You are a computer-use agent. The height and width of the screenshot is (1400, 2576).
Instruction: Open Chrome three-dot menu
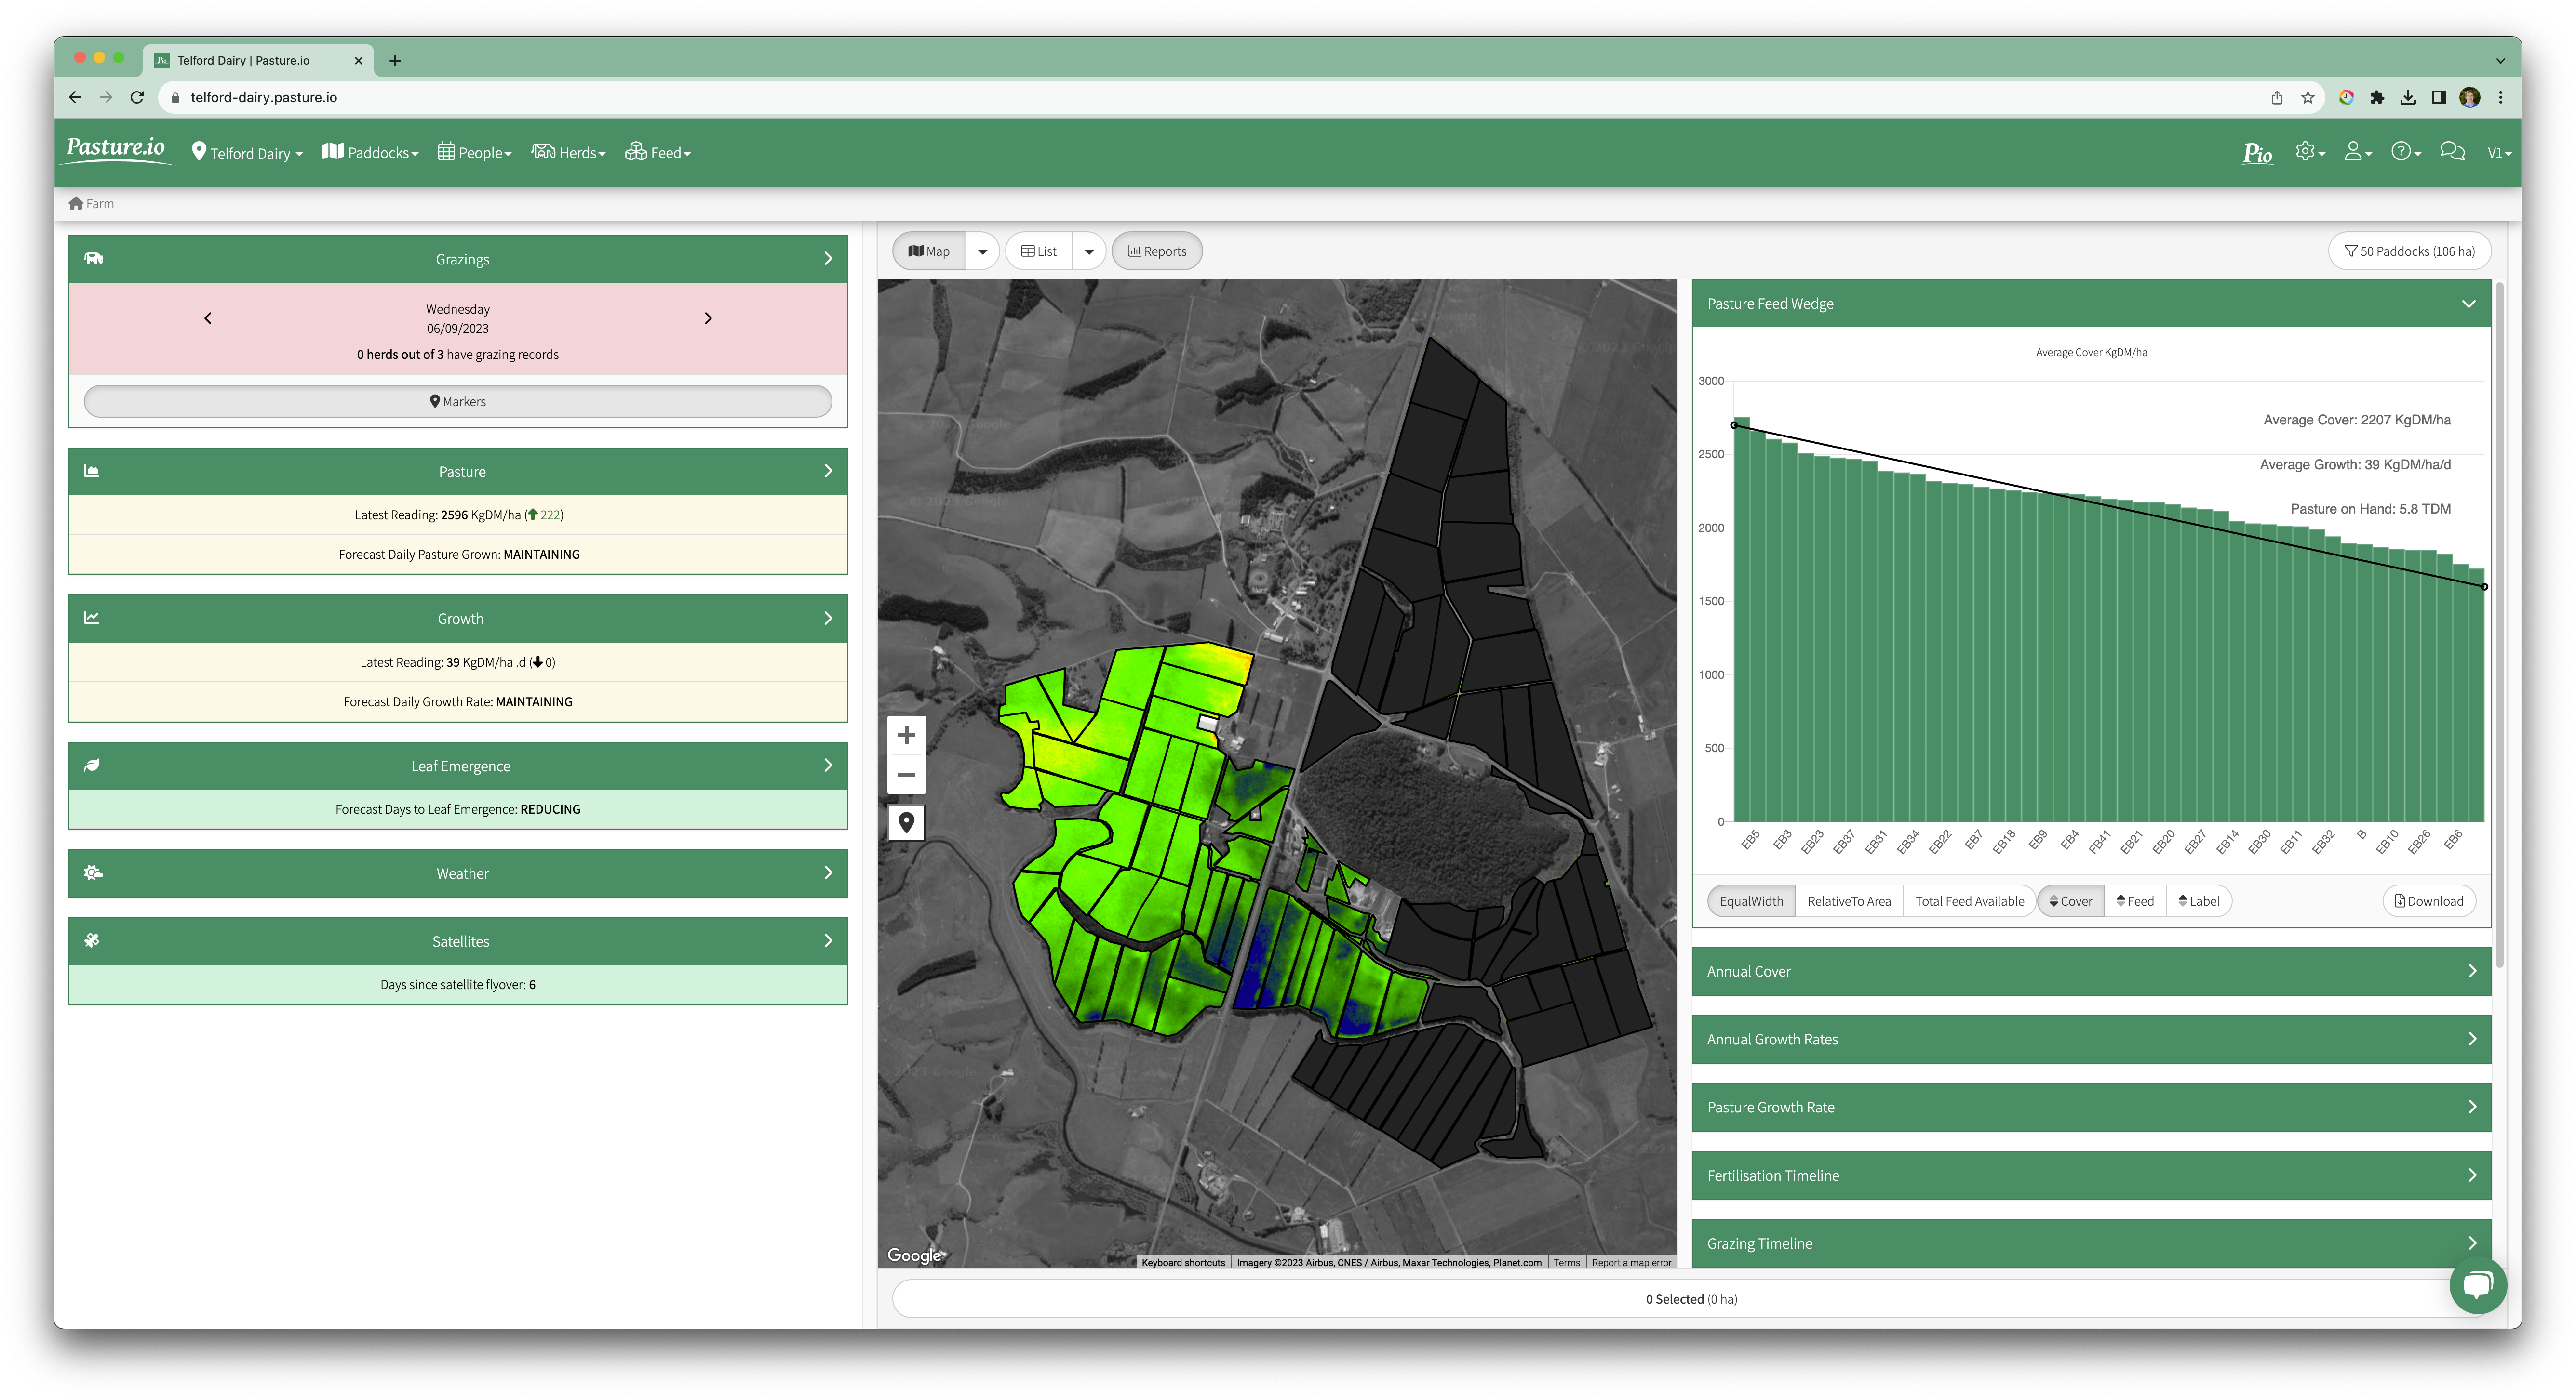(x=2501, y=97)
